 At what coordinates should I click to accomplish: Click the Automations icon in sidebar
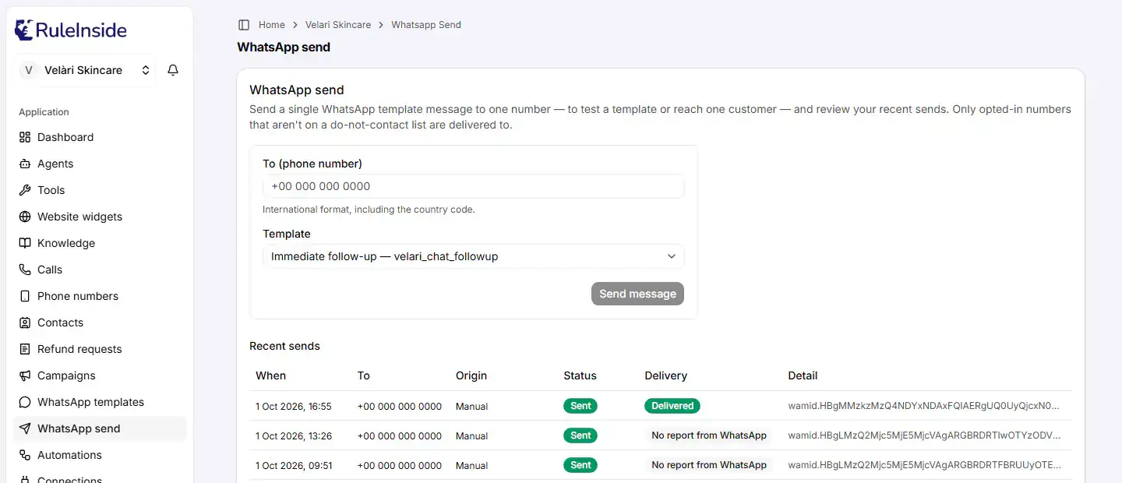point(25,455)
